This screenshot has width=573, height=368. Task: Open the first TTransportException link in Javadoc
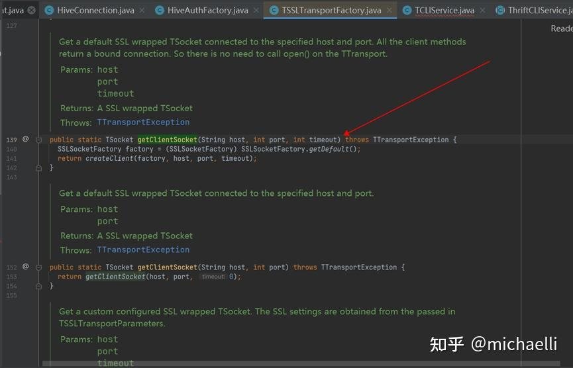tap(143, 122)
